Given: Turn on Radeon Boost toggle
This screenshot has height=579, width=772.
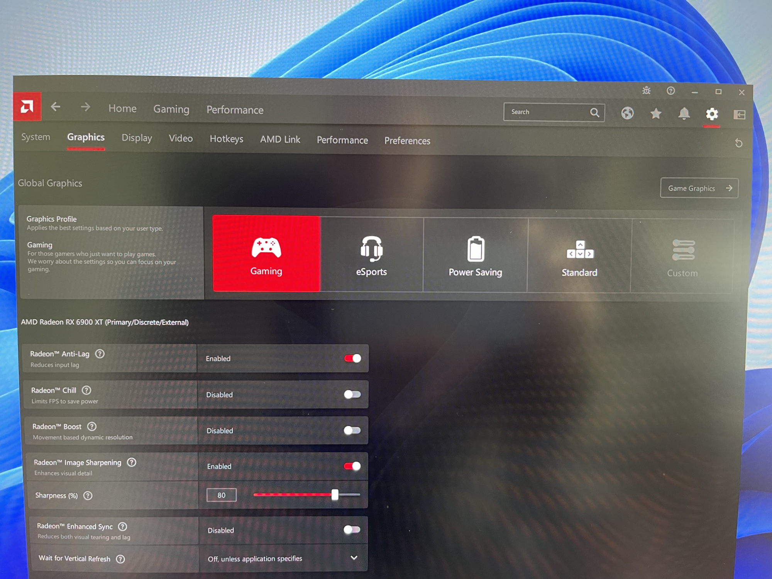Looking at the screenshot, I should click(352, 430).
